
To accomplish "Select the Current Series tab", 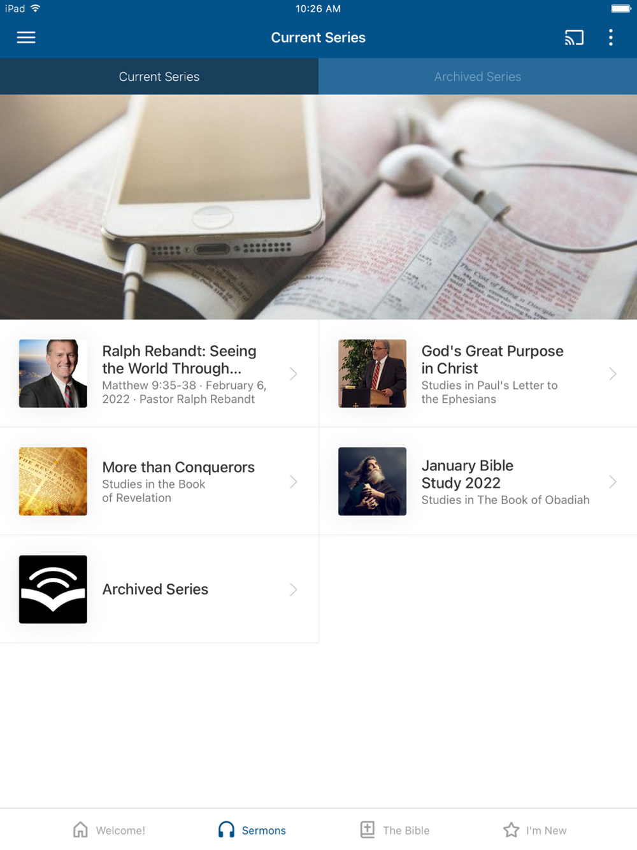I will (159, 76).
